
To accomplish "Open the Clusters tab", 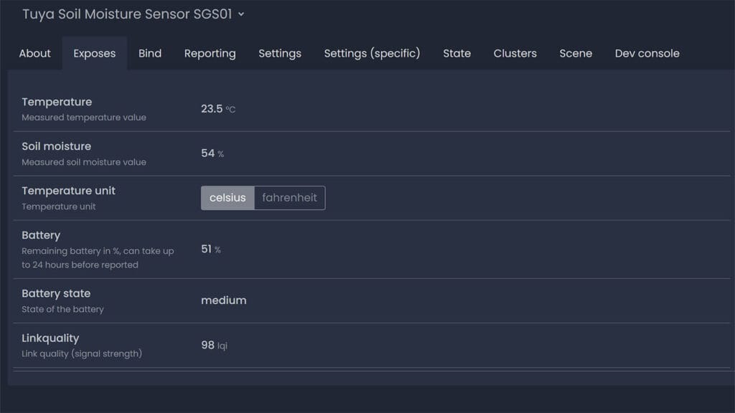I will pos(515,53).
